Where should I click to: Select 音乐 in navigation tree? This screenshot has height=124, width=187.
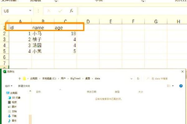pyautogui.click(x=12, y=121)
